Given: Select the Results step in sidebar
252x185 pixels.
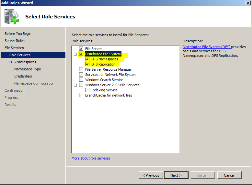Looking at the screenshot, I should [10, 105].
